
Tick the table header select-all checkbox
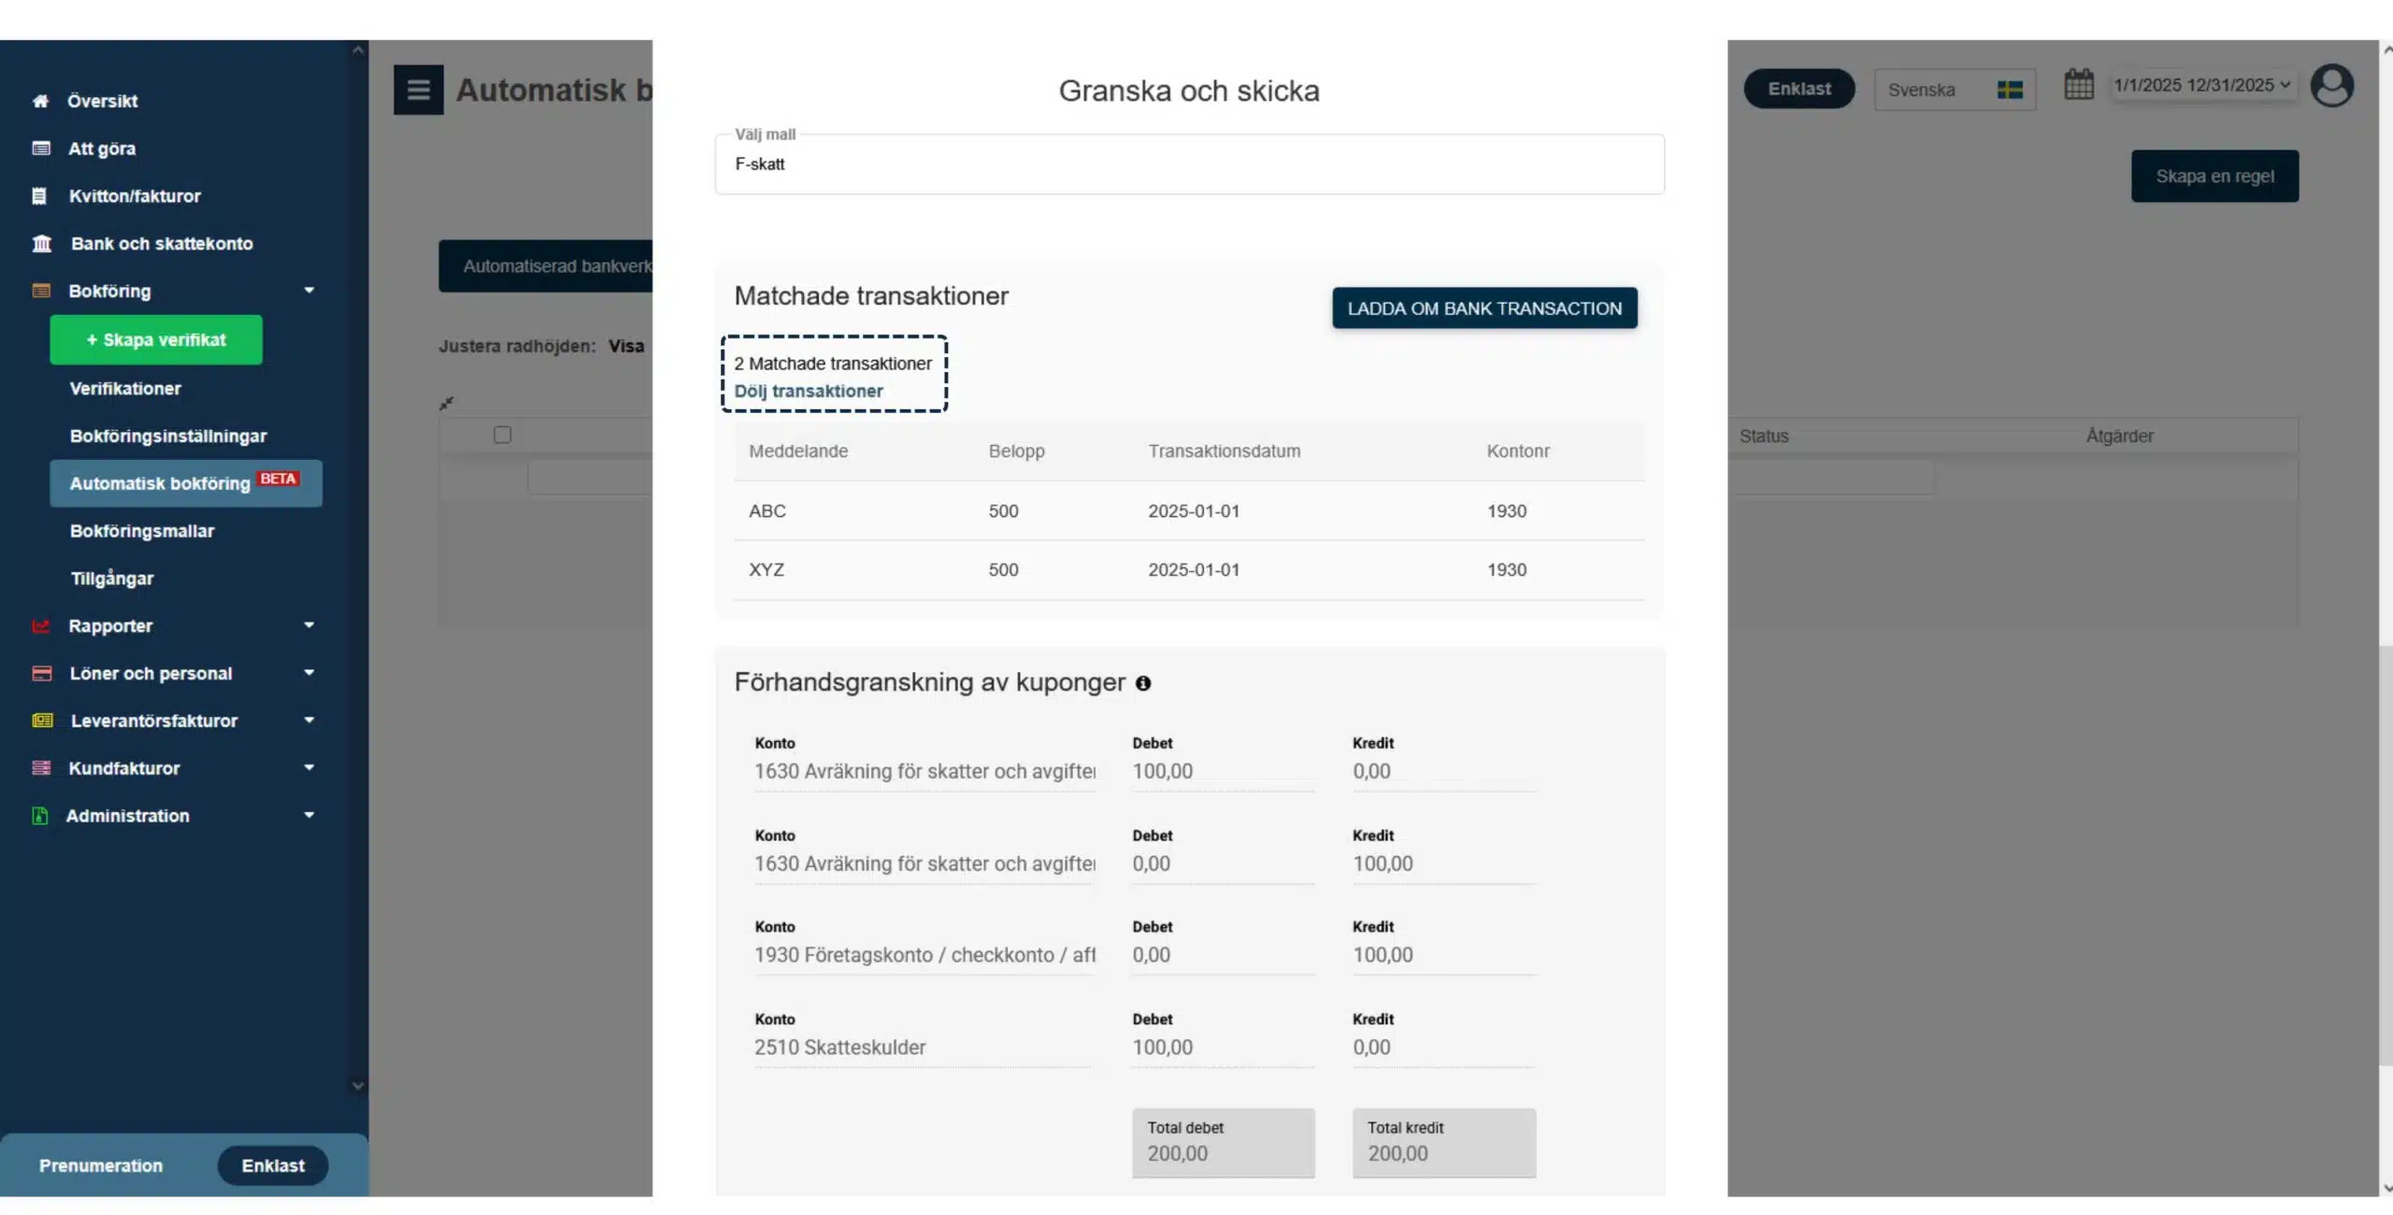[502, 435]
